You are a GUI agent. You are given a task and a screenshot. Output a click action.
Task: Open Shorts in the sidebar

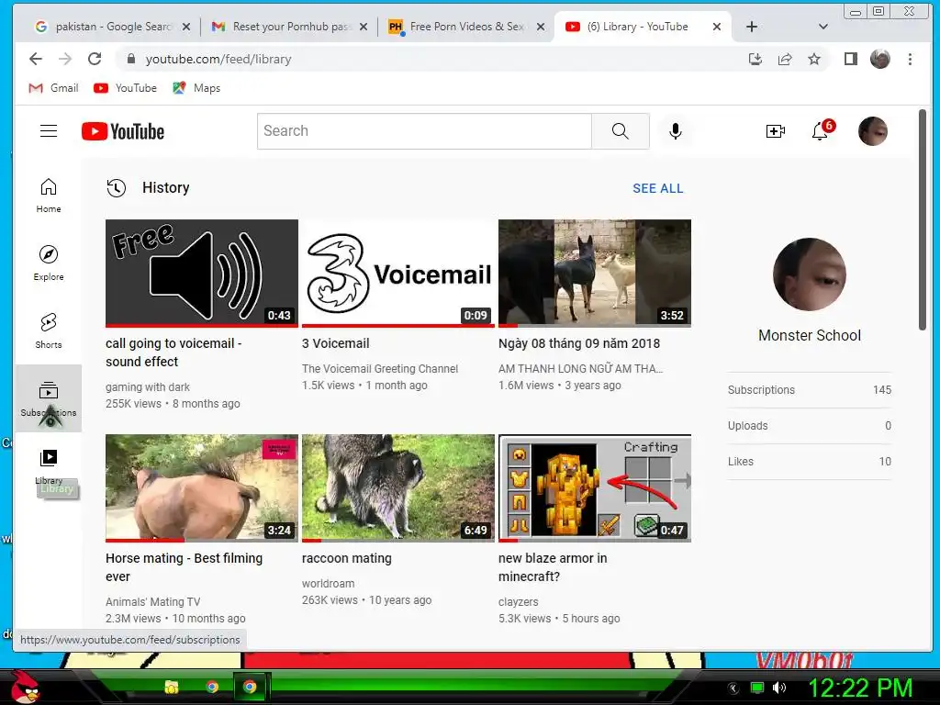pyautogui.click(x=49, y=330)
